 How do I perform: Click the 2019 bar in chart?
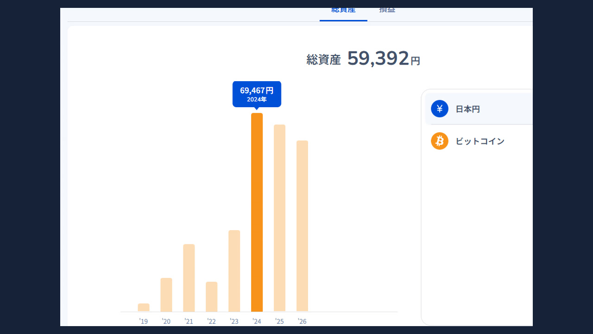(144, 308)
